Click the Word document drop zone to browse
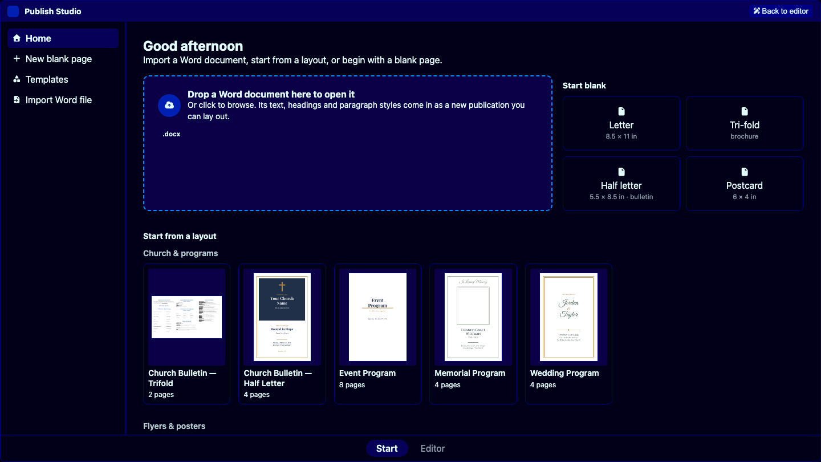Viewport: 821px width, 462px height. tap(348, 143)
